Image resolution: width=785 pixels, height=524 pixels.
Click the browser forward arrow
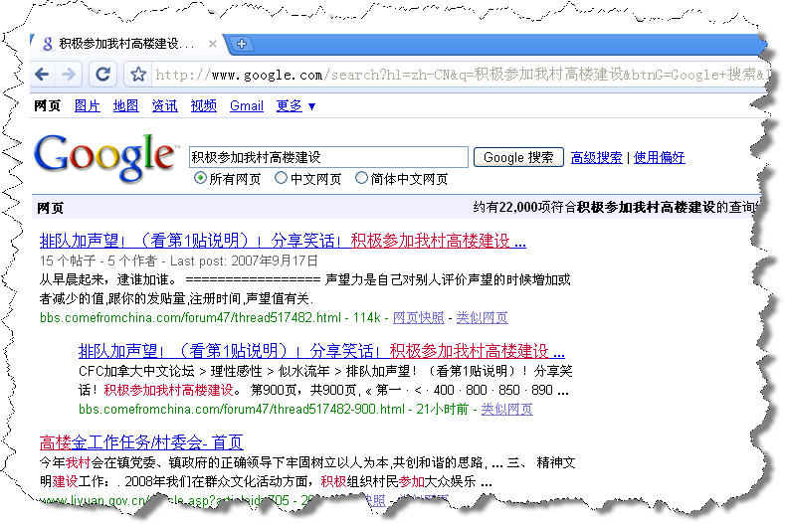[x=69, y=75]
